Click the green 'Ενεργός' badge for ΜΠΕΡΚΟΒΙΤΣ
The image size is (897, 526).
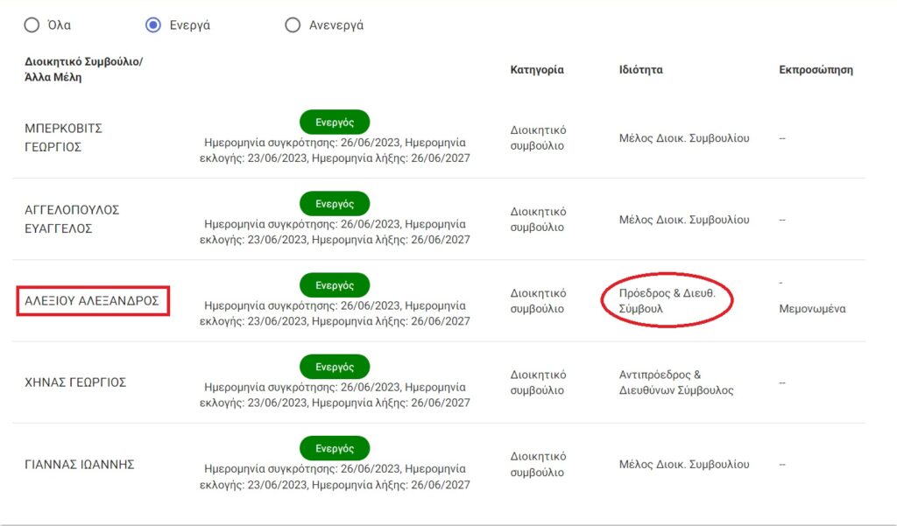click(x=335, y=122)
